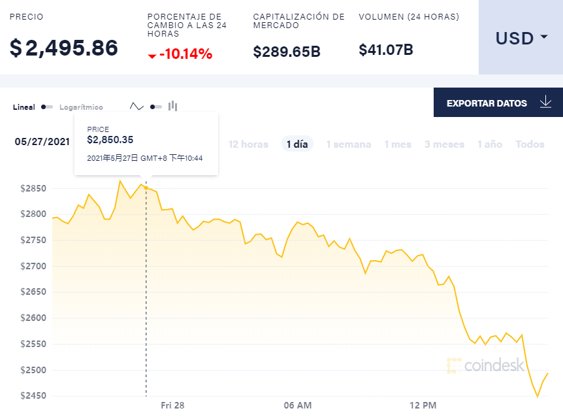Click the red price decrease arrow
The height and width of the screenshot is (417, 563).
pos(152,56)
